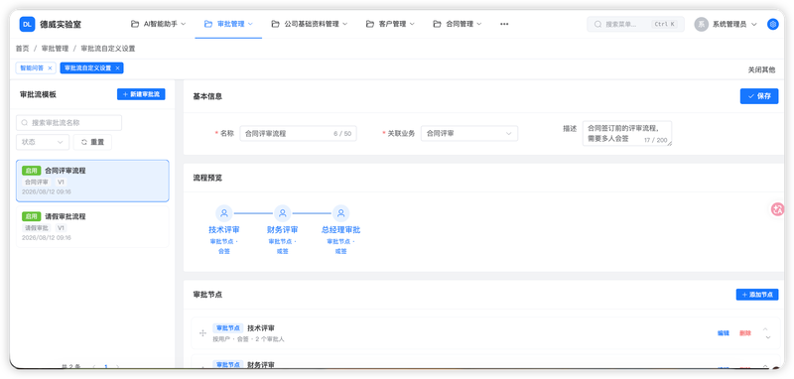Image resolution: width=794 pixels, height=379 pixels.
Task: Click the pink floating assistant icon on the right
Action: coord(778,209)
